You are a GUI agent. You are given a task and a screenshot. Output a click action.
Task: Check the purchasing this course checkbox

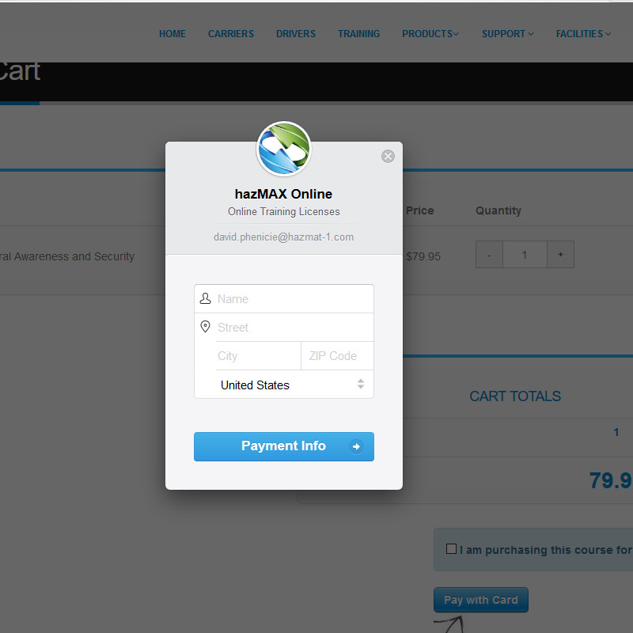pos(451,549)
